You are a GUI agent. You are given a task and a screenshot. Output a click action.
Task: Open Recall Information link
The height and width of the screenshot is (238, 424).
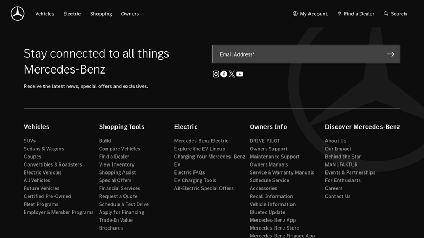tap(271, 196)
